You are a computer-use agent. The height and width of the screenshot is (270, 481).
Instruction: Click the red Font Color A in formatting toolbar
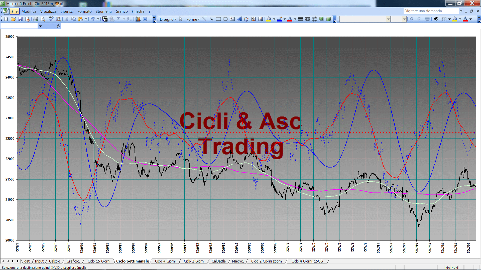tap(465, 19)
